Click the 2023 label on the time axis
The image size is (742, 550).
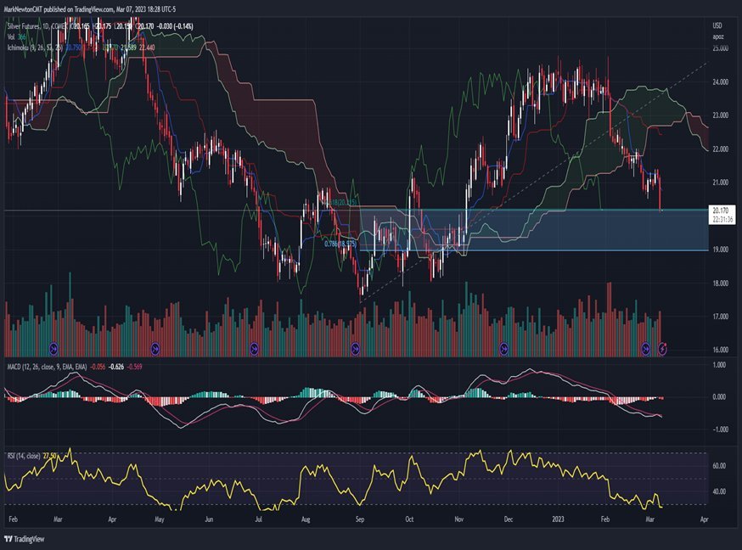558,516
